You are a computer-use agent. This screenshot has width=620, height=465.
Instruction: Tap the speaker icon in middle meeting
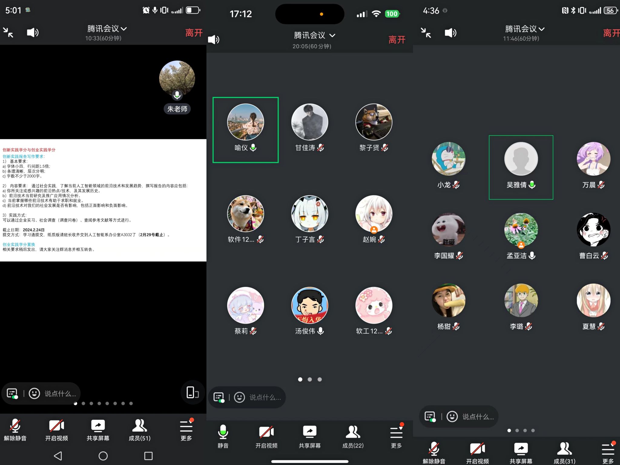tap(214, 40)
